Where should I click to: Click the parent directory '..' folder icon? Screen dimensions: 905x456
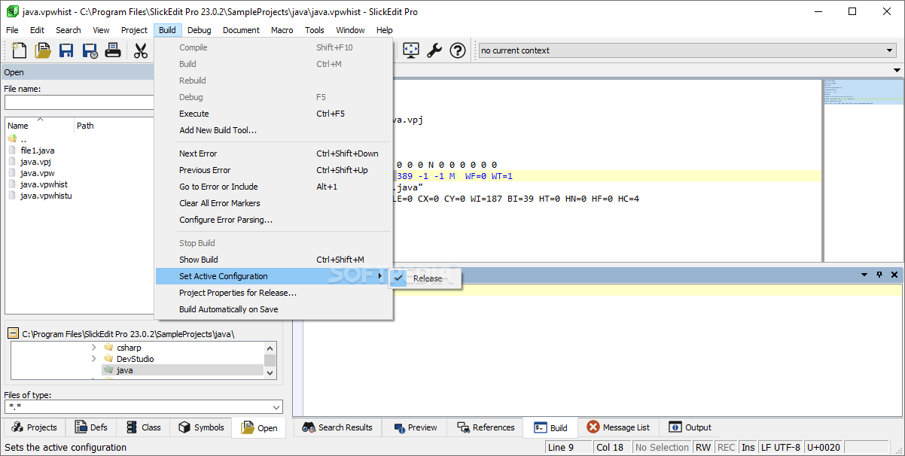tap(12, 139)
